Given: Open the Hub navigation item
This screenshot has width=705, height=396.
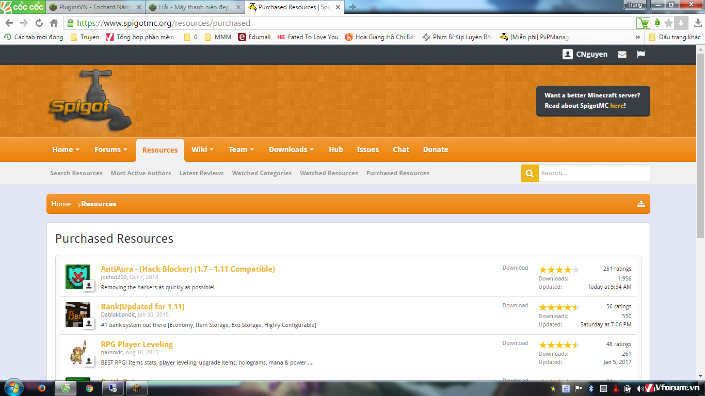Looking at the screenshot, I should click(336, 150).
